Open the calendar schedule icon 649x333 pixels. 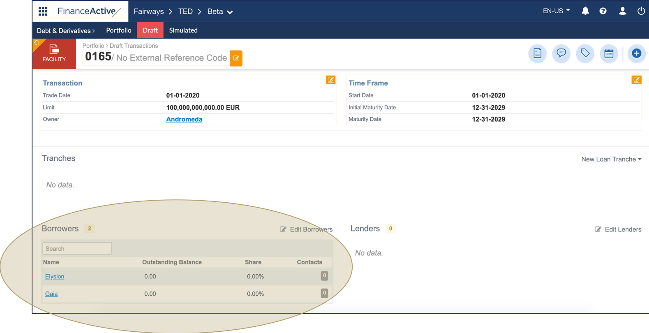click(609, 53)
